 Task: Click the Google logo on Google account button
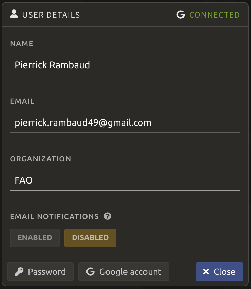pos(90,272)
